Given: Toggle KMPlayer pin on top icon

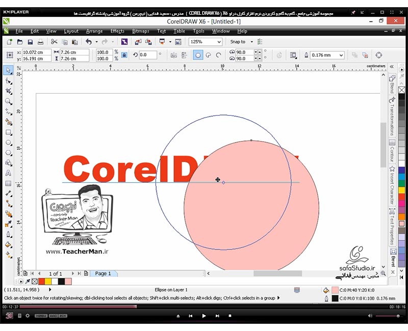Looking at the screenshot, I should click(x=353, y=12).
